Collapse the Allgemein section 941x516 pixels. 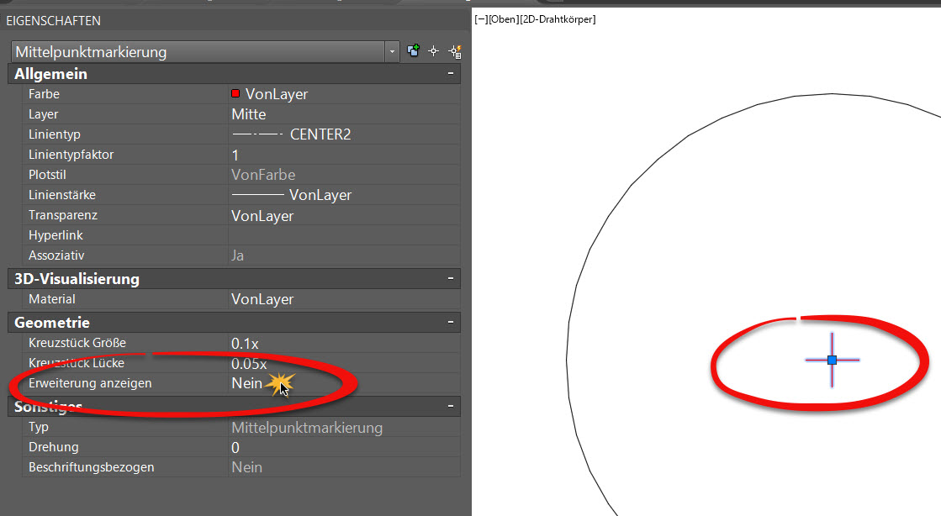tap(450, 73)
